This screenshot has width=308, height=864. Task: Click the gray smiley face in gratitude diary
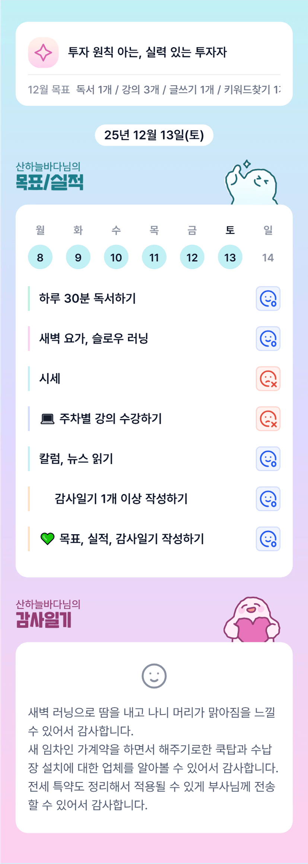tap(154, 676)
